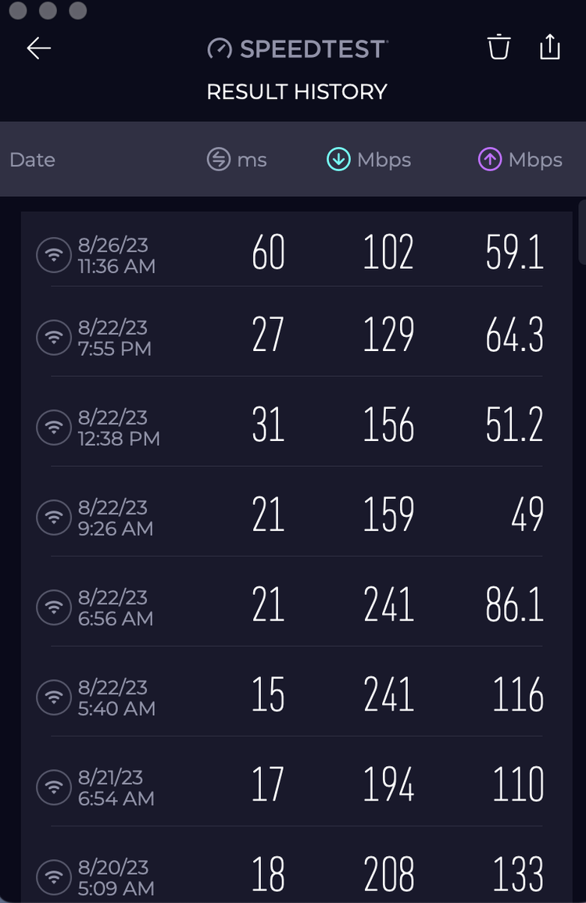The height and width of the screenshot is (903, 586).
Task: Click the 241 Mbps download value at 5:40 AM
Action: pos(388,694)
